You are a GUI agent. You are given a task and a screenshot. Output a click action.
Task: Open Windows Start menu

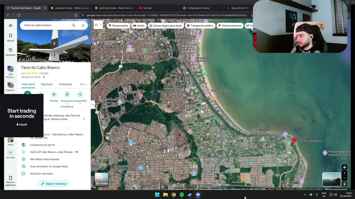click(x=157, y=195)
